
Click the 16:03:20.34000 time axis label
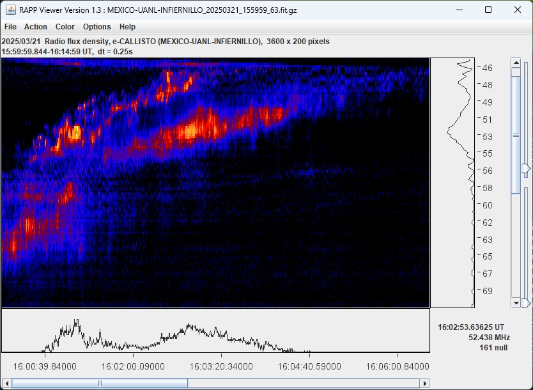coord(221,366)
